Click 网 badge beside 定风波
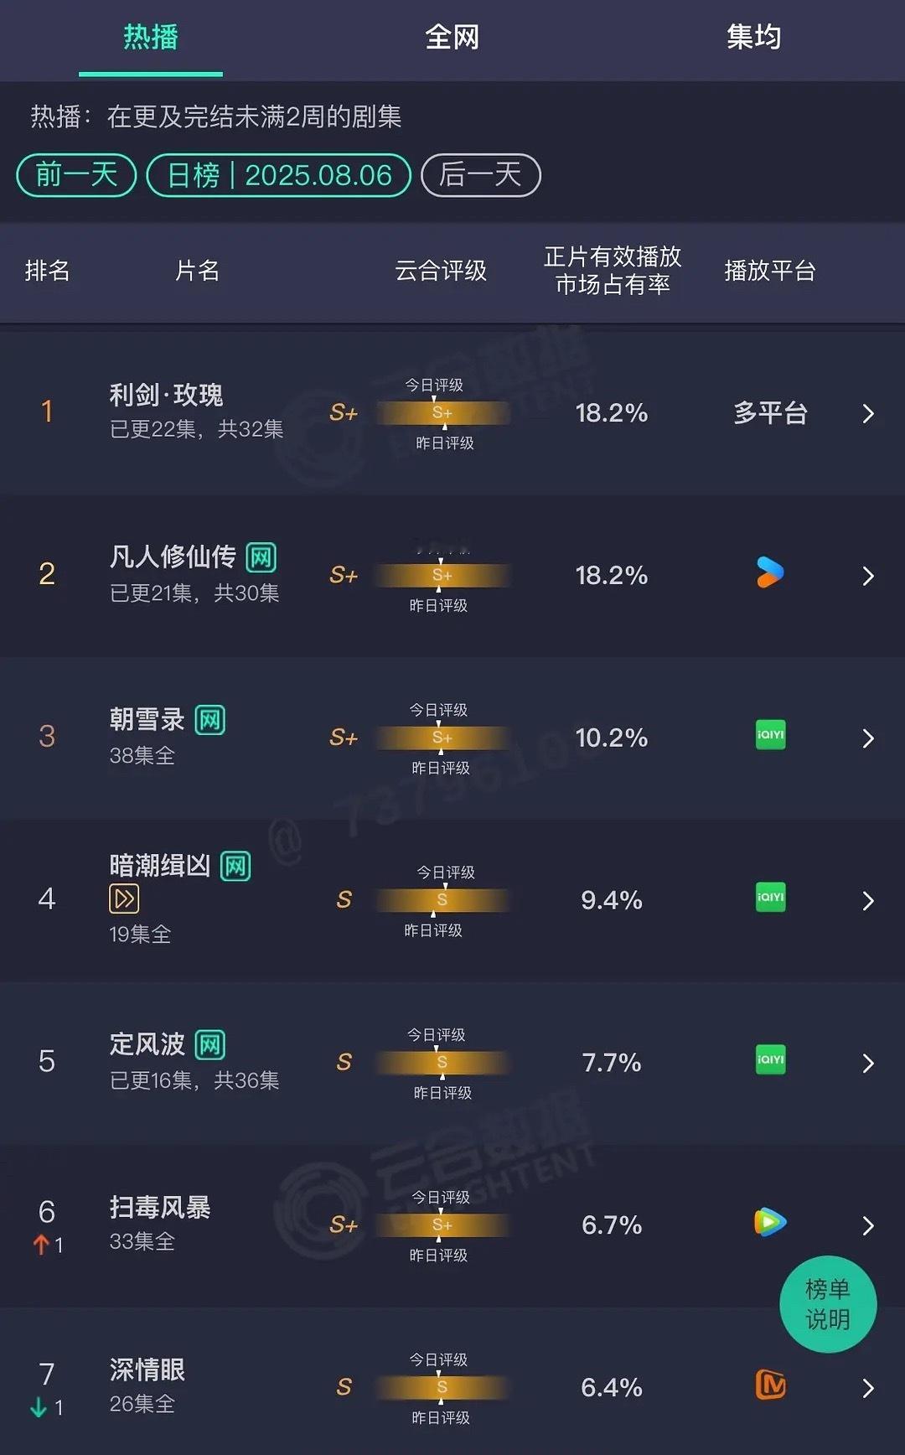The height and width of the screenshot is (1455, 905). [x=209, y=1045]
